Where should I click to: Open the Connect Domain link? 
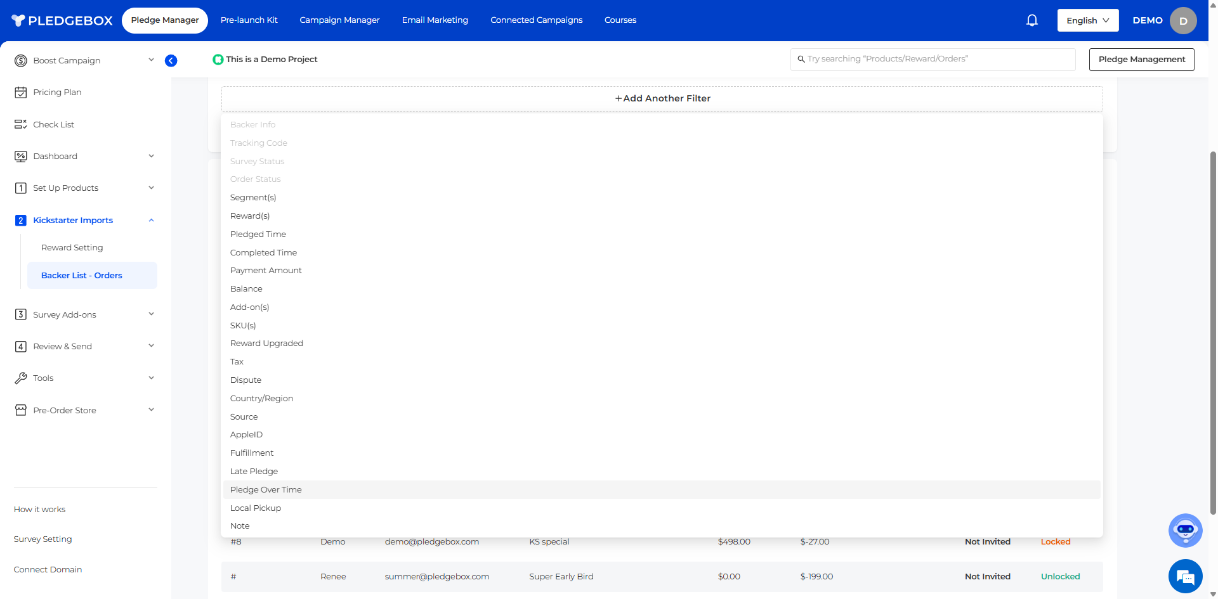tap(48, 569)
